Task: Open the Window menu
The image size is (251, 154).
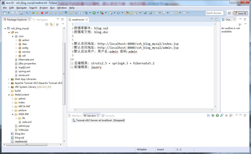Action: click(x=62, y=8)
